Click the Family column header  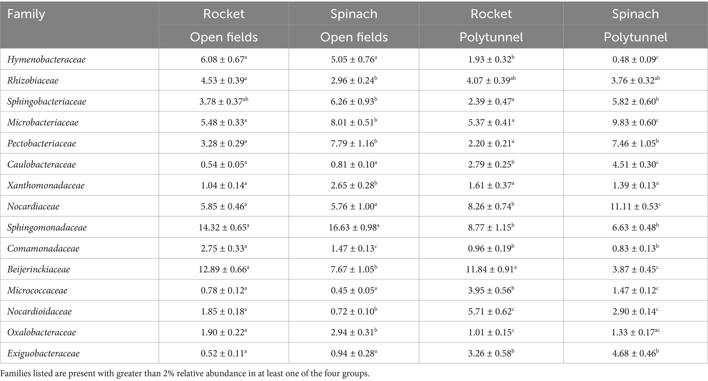point(26,14)
